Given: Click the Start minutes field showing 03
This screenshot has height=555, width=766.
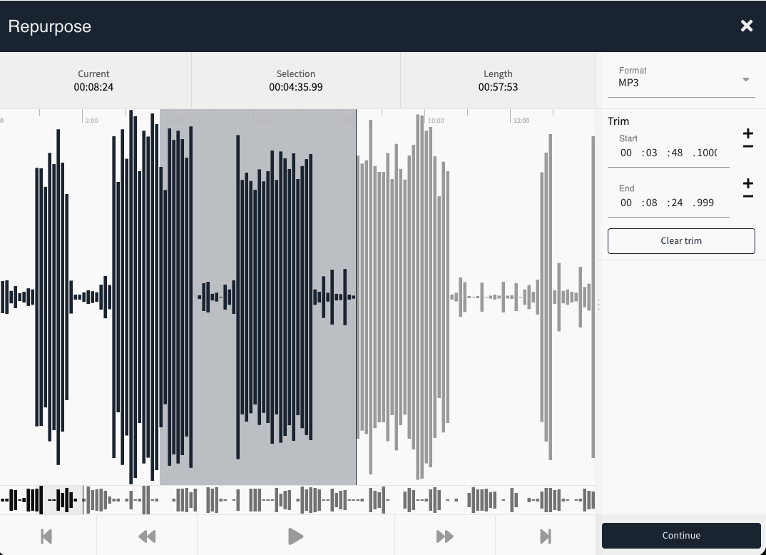Looking at the screenshot, I should 650,153.
